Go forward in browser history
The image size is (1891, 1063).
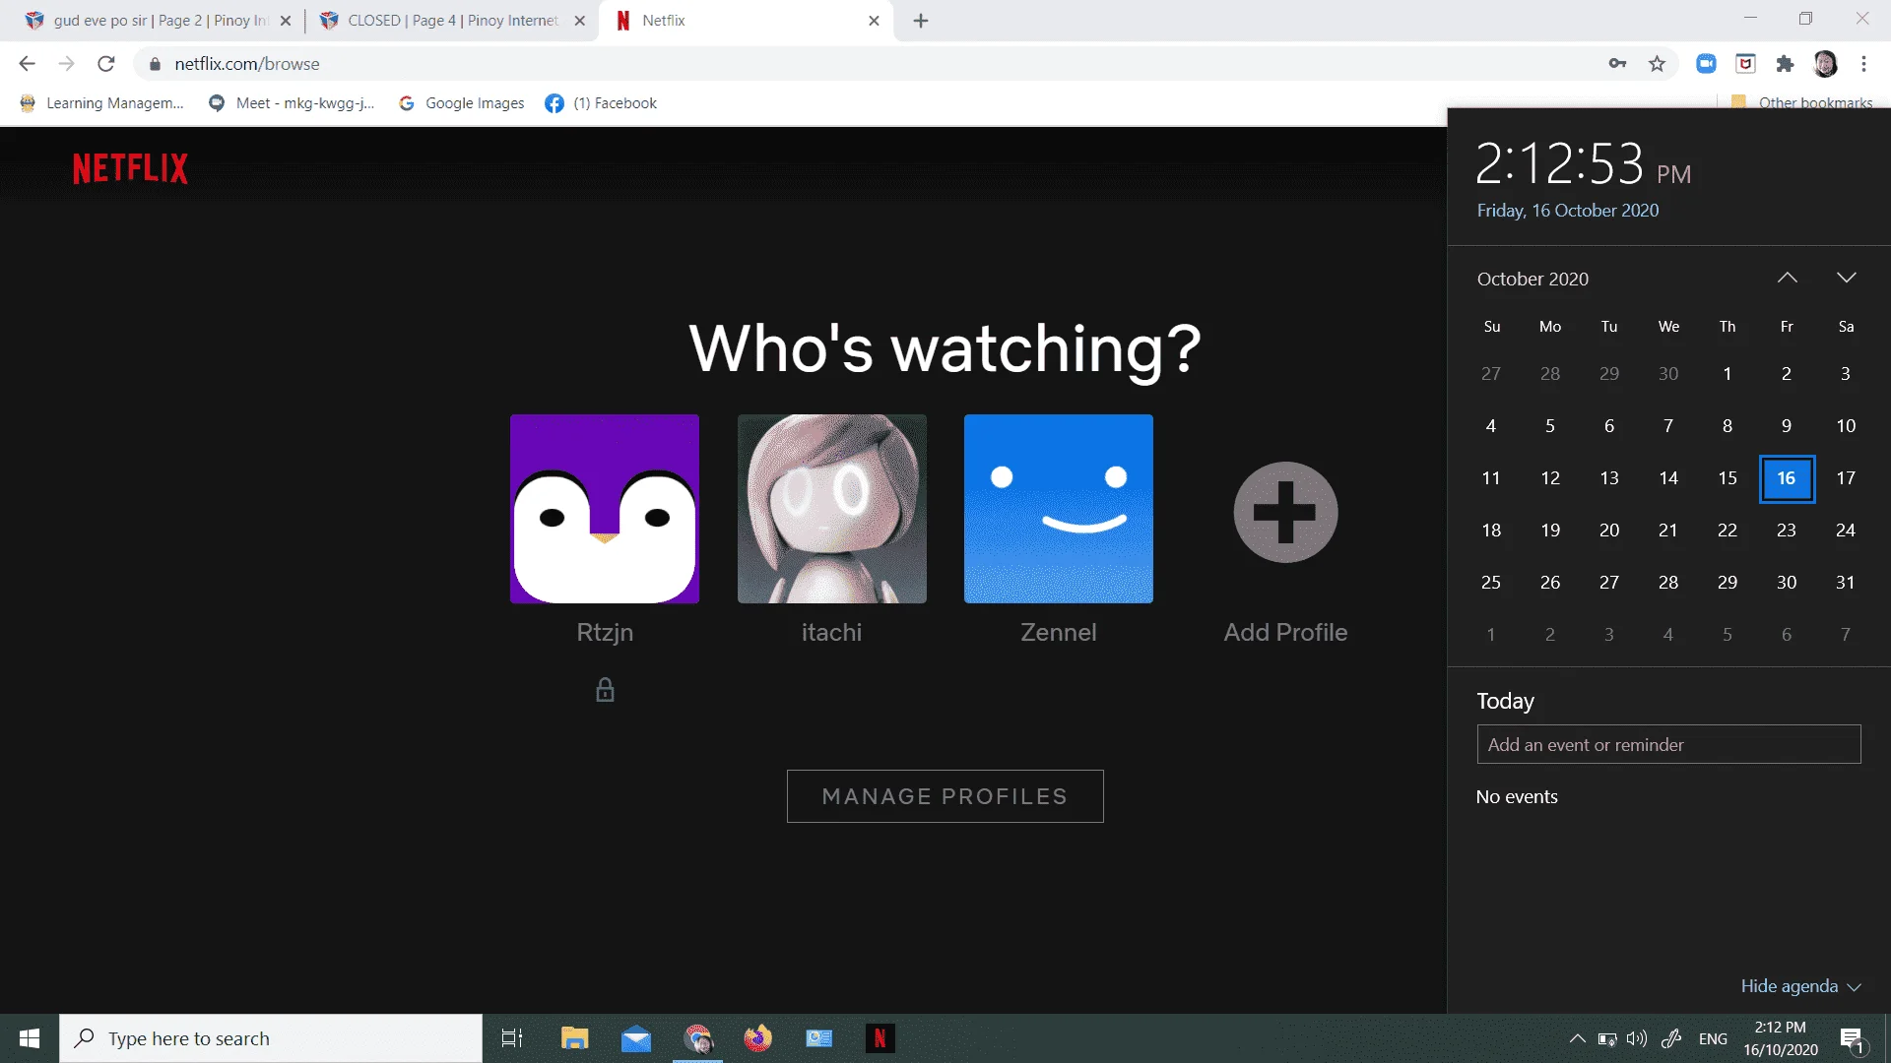click(66, 64)
